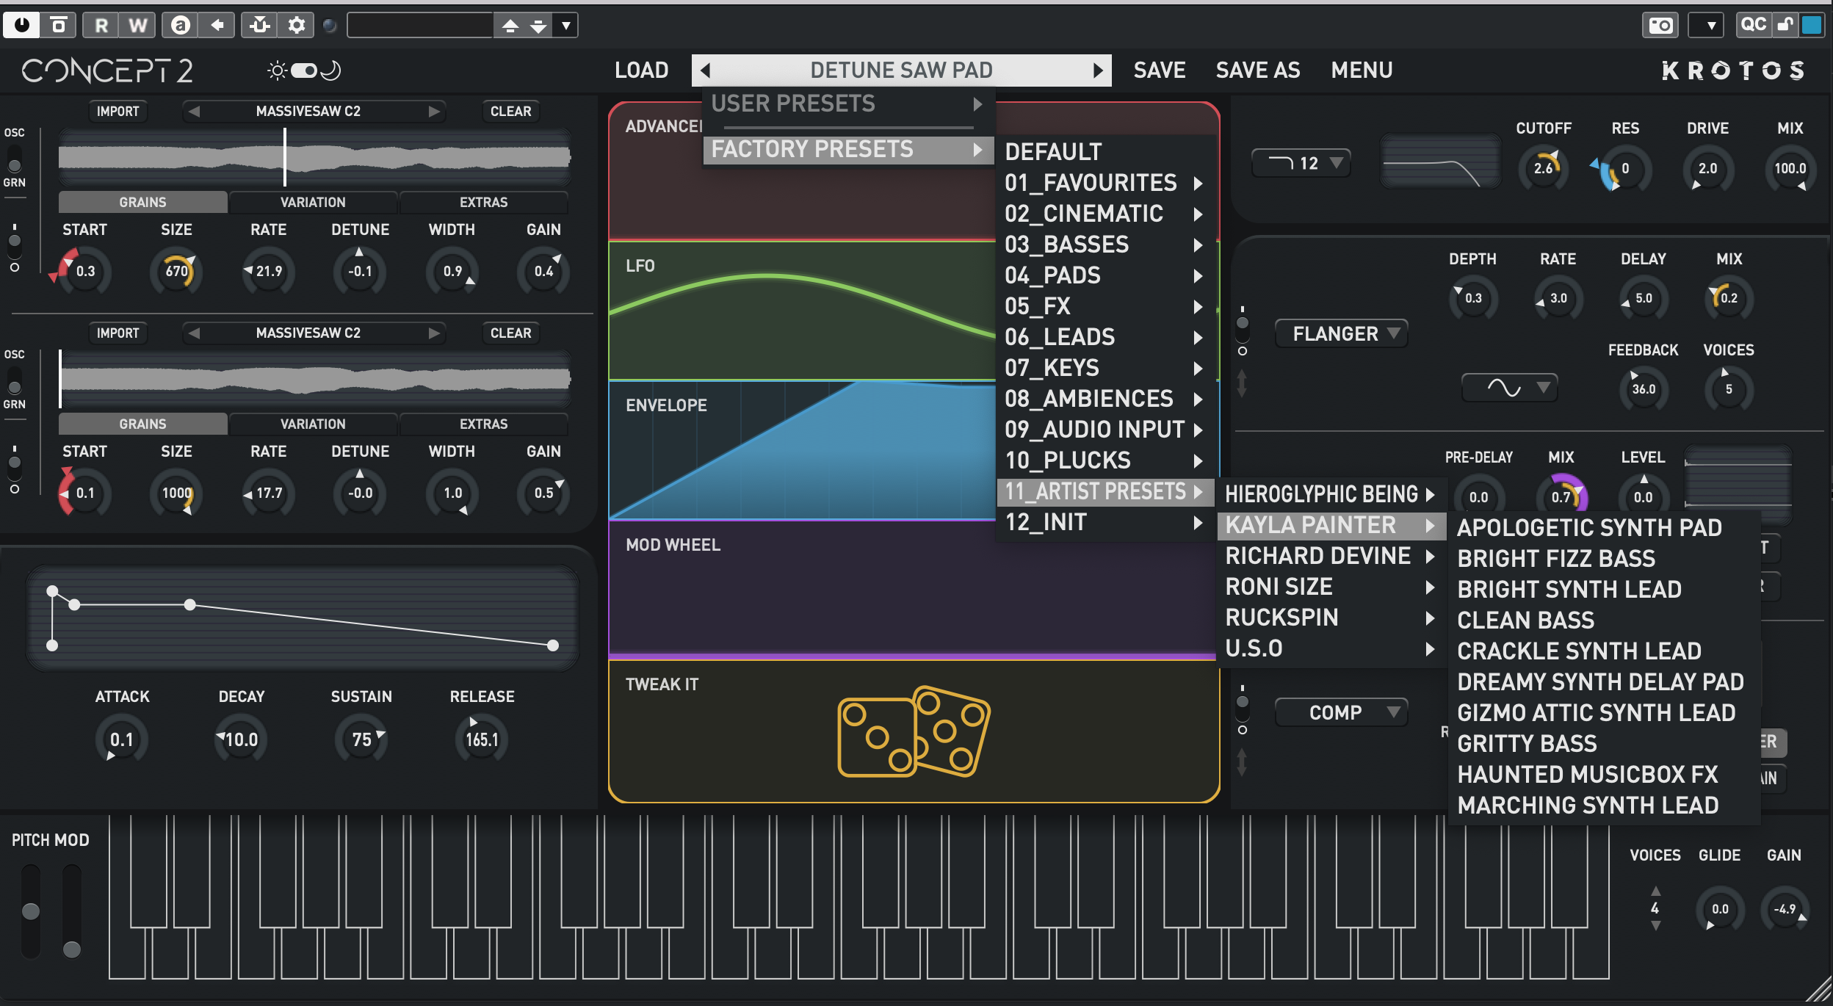Image resolution: width=1833 pixels, height=1006 pixels.
Task: Open the COMP effect type dropdown
Action: pyautogui.click(x=1341, y=712)
